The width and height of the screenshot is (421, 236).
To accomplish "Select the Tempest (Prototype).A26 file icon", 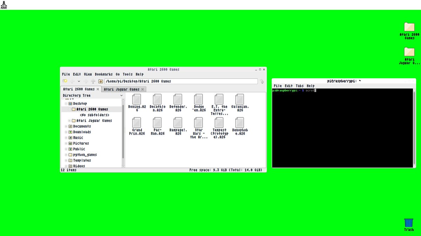I will [219, 122].
